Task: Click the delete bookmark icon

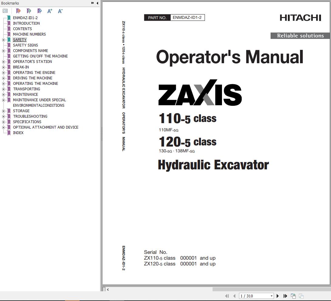Action: click(x=18, y=11)
